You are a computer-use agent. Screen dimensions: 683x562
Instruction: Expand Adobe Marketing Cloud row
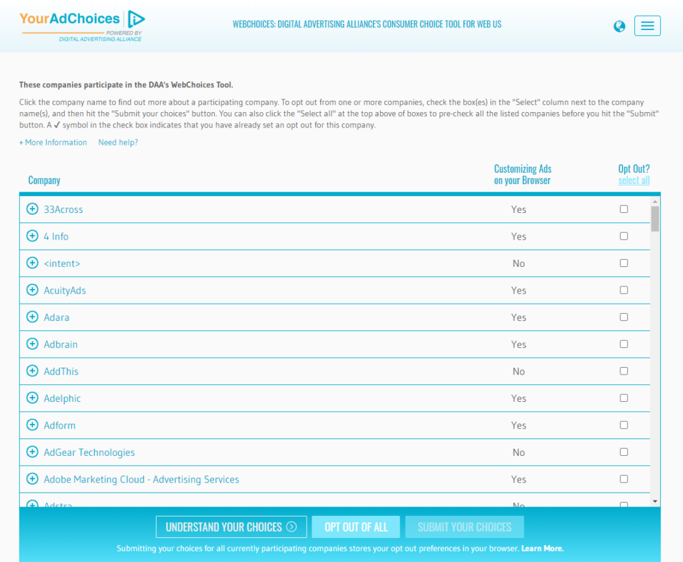pyautogui.click(x=32, y=479)
